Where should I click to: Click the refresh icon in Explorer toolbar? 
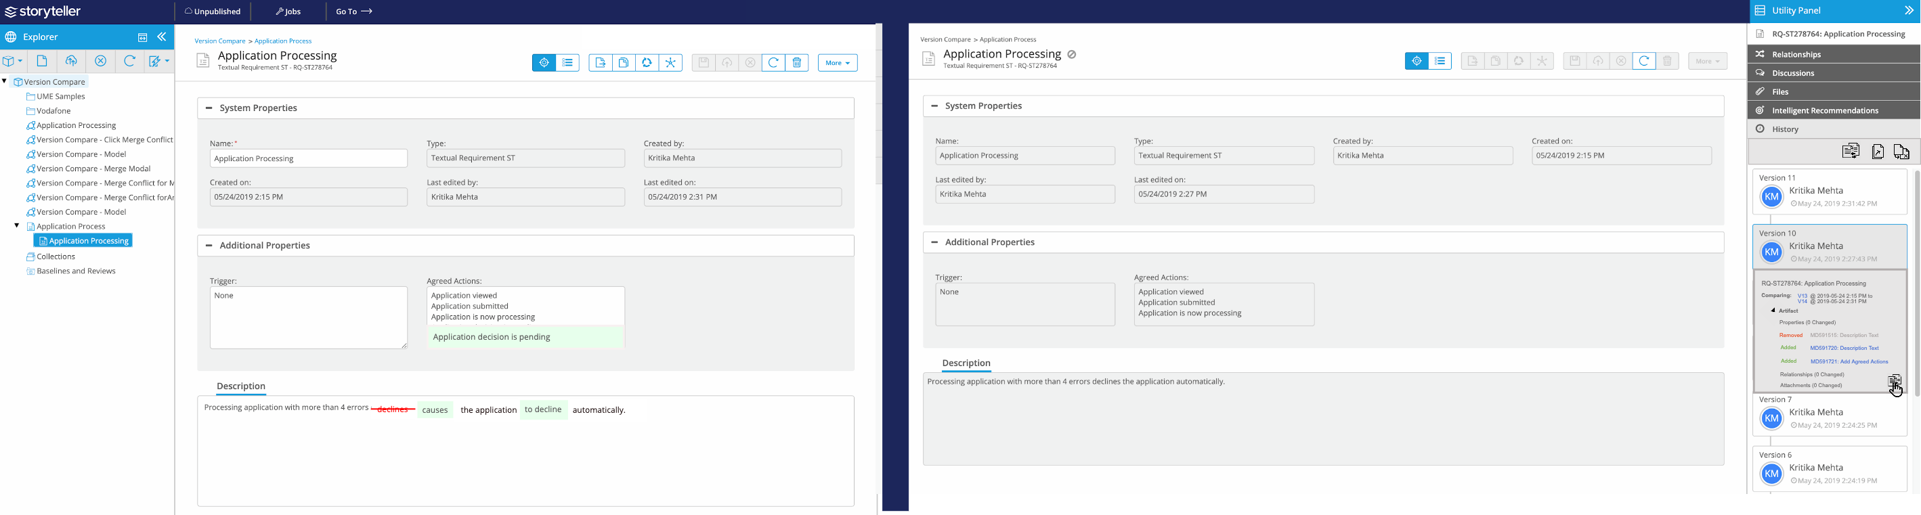[x=130, y=61]
